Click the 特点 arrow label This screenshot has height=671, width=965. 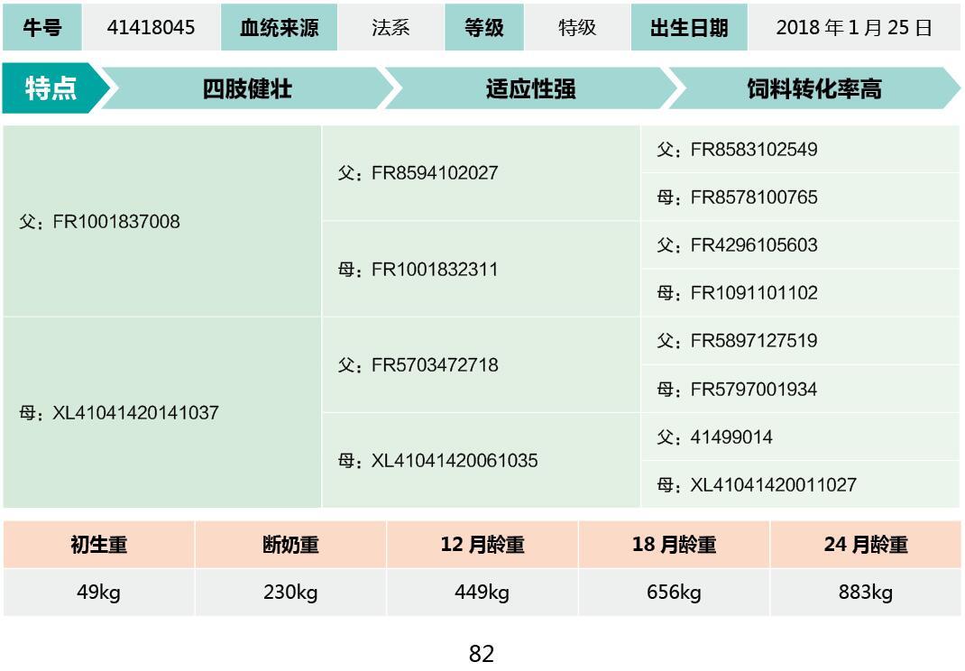coord(51,88)
